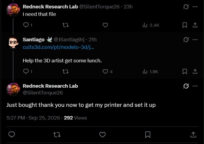View analytics showing 2.4K views

pyautogui.click(x=151, y=25)
